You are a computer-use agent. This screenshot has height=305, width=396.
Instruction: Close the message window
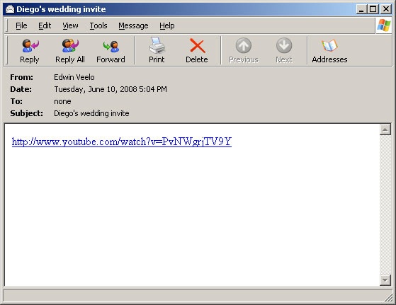tap(385, 9)
